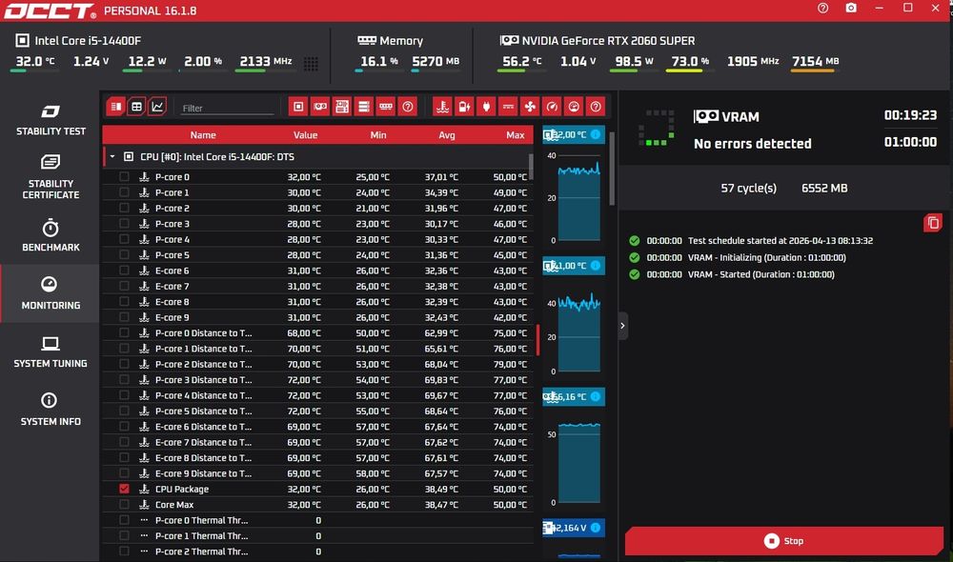953x562 pixels.
Task: Sort by the Max column header
Action: (x=516, y=135)
